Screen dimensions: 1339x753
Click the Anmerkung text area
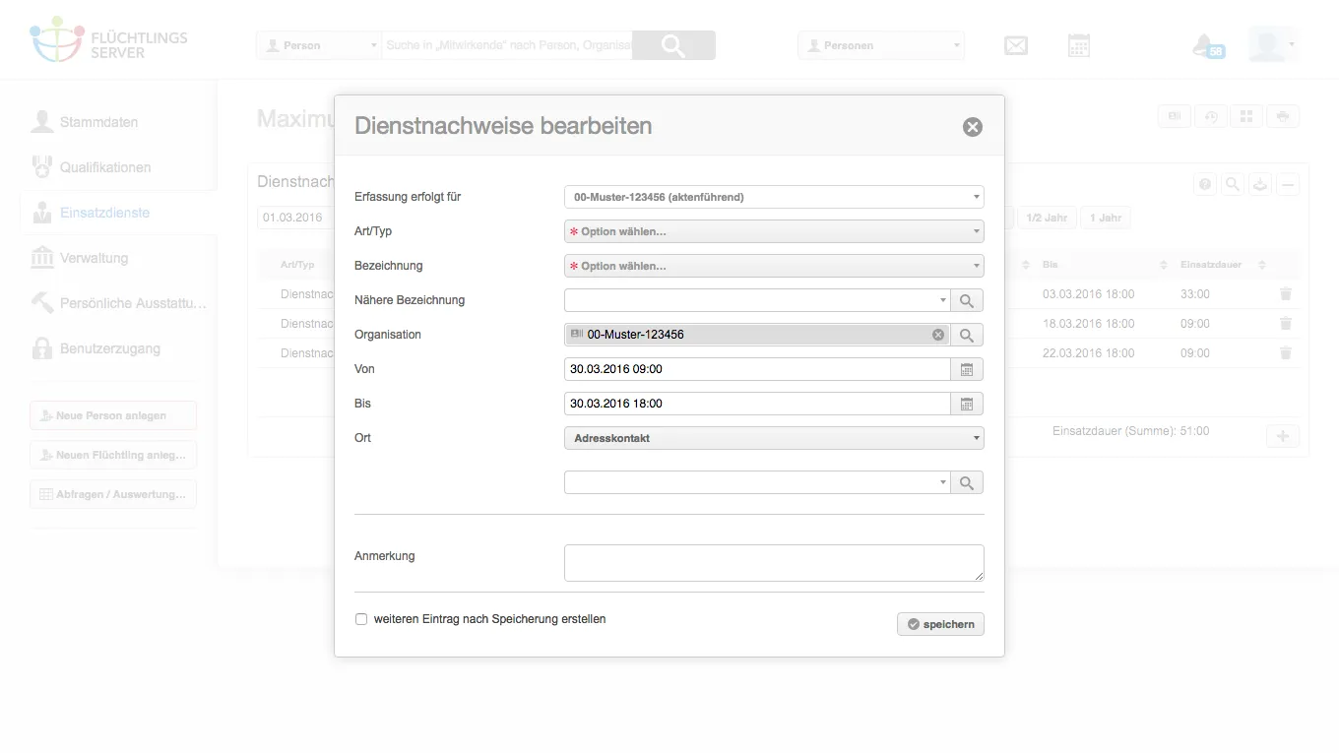tap(774, 563)
